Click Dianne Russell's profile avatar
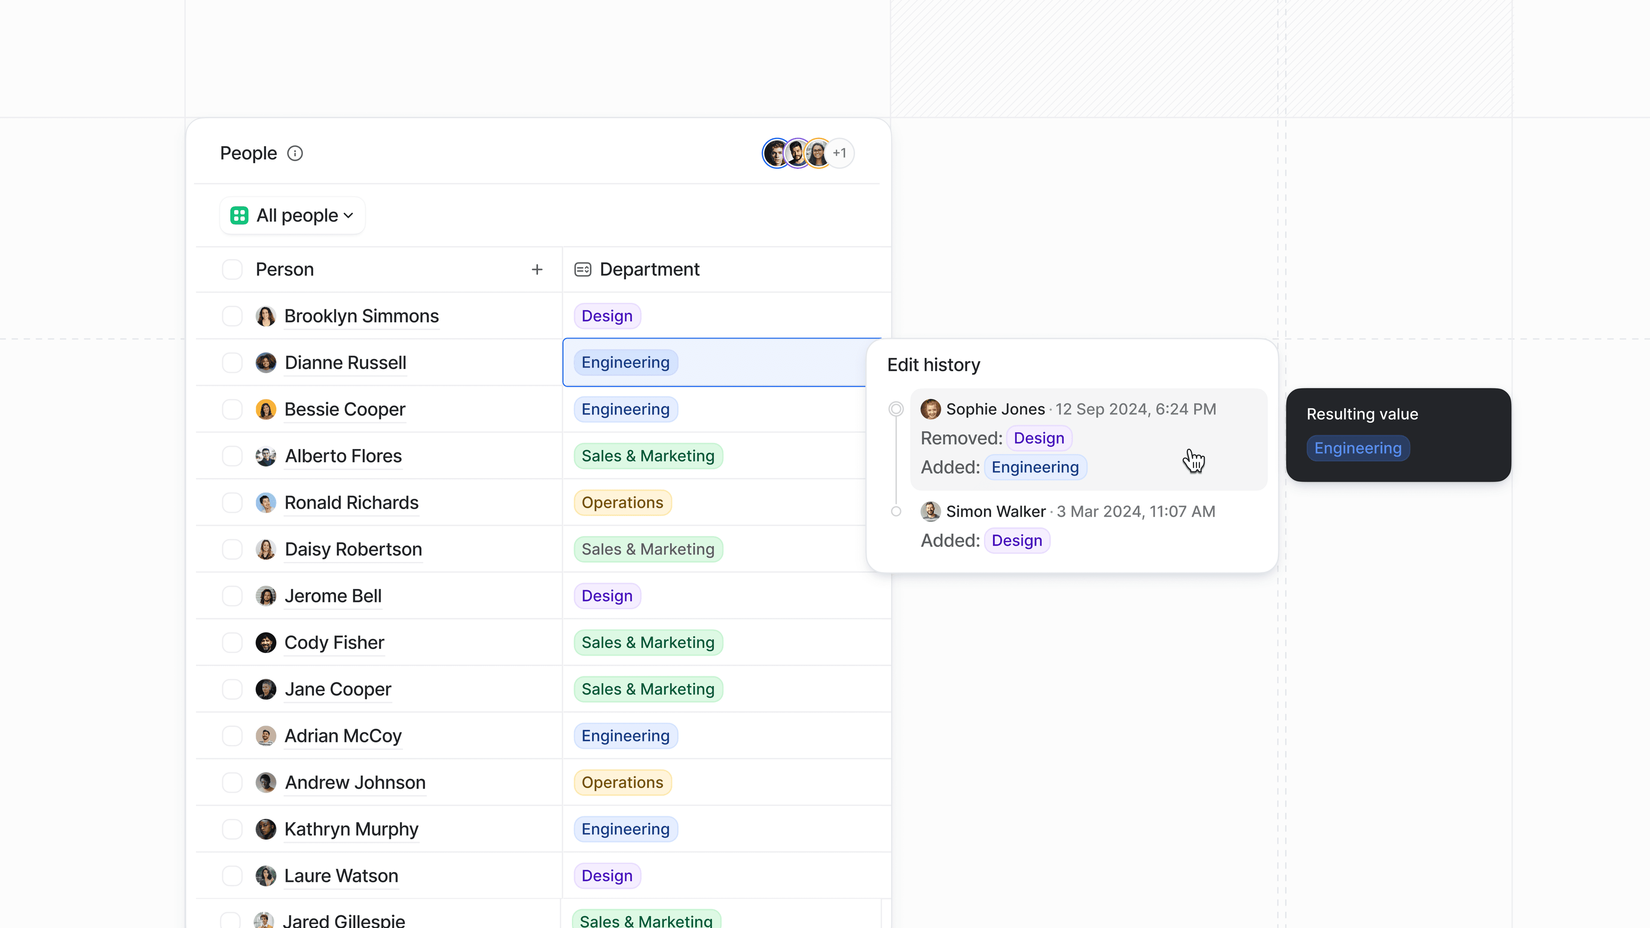1650x928 pixels. pos(266,363)
